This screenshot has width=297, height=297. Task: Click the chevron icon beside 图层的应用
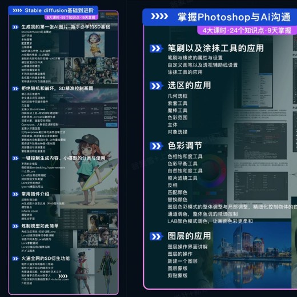[156, 236]
